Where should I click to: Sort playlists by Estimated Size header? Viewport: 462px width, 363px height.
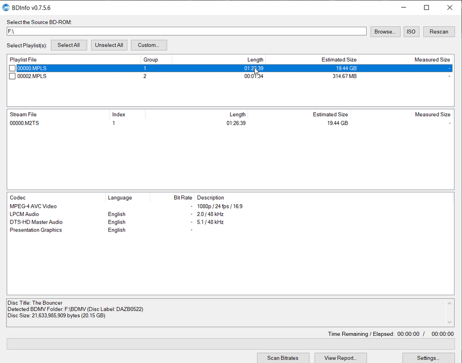pos(312,59)
